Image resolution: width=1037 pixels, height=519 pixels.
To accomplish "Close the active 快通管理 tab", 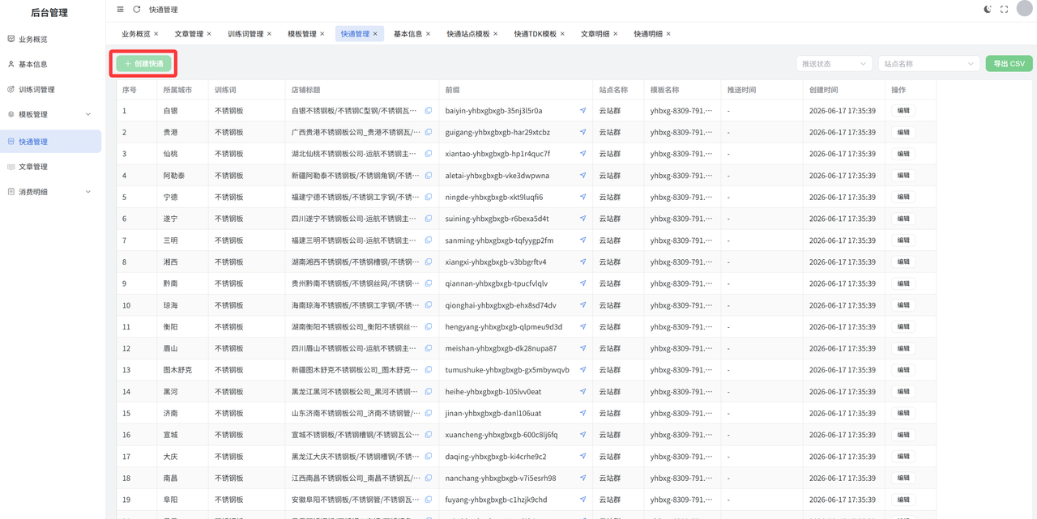I will point(375,34).
